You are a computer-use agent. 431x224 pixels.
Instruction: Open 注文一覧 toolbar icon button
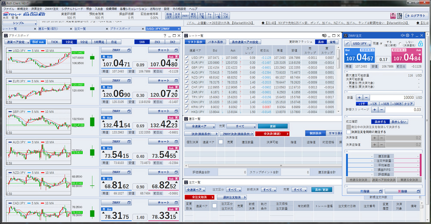pyautogui.click(x=201, y=15)
